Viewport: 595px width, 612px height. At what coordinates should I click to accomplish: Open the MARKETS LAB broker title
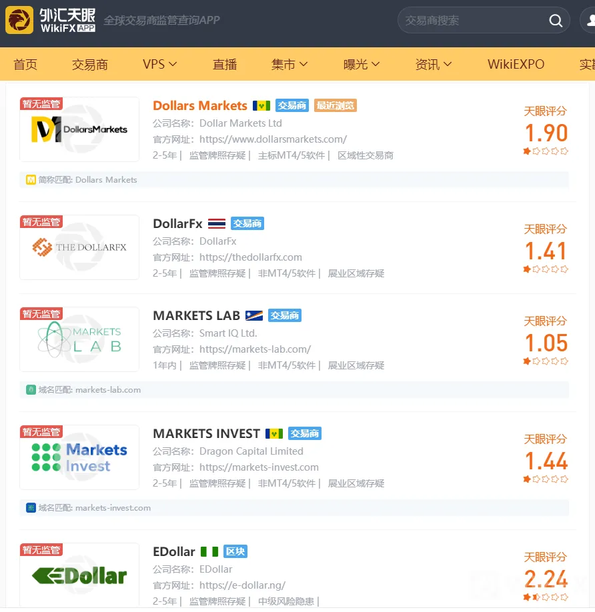[x=196, y=315]
